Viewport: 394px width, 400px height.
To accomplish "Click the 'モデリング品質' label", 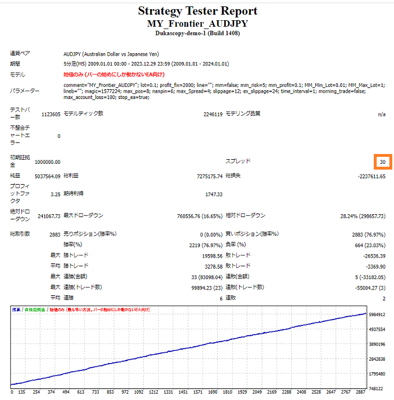I will (243, 113).
